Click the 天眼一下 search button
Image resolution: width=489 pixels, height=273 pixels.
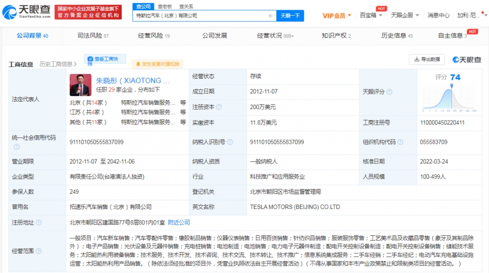point(290,16)
